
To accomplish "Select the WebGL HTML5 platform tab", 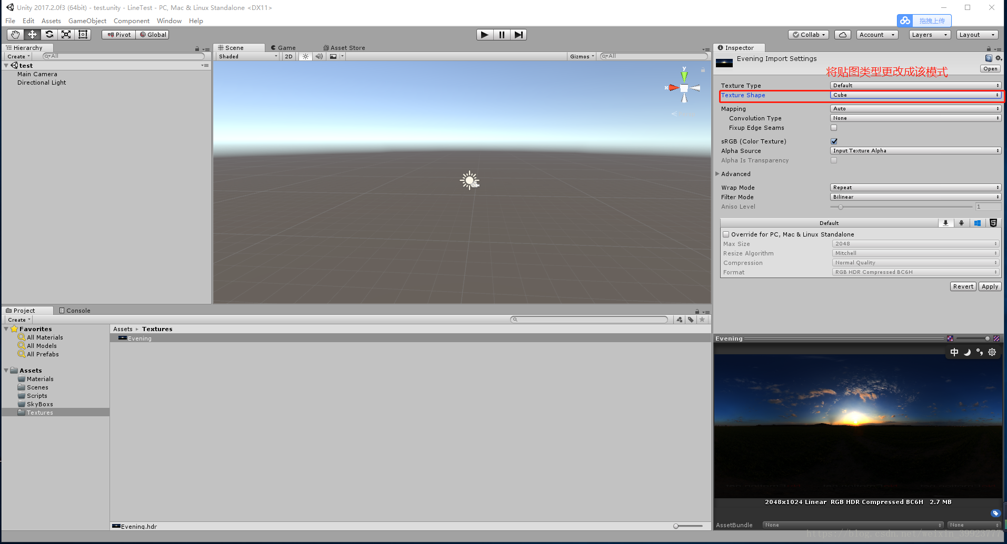I will (993, 223).
